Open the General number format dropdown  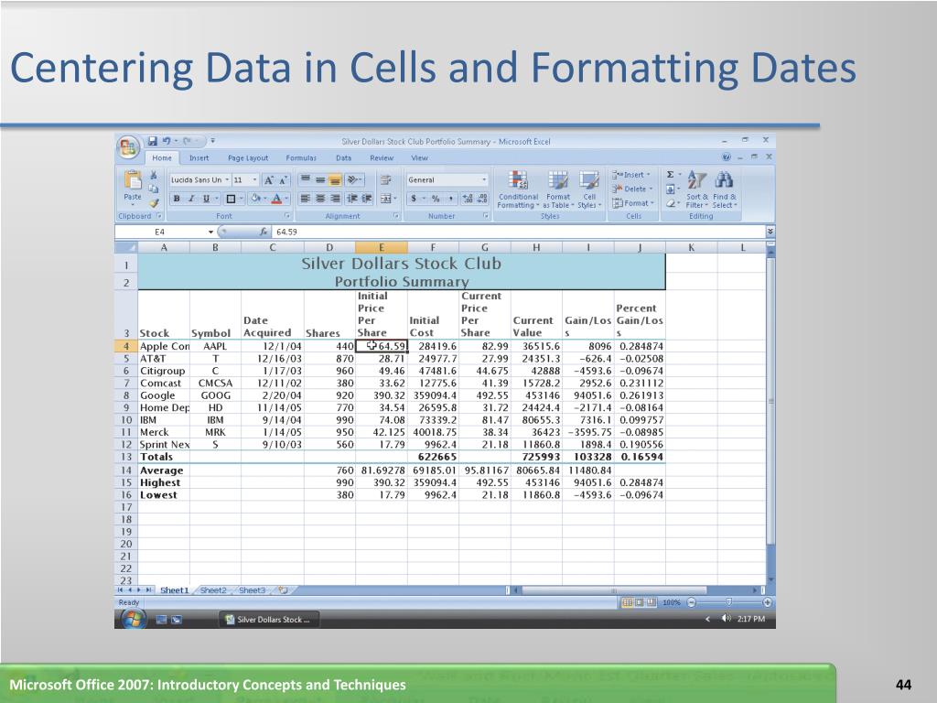484,180
